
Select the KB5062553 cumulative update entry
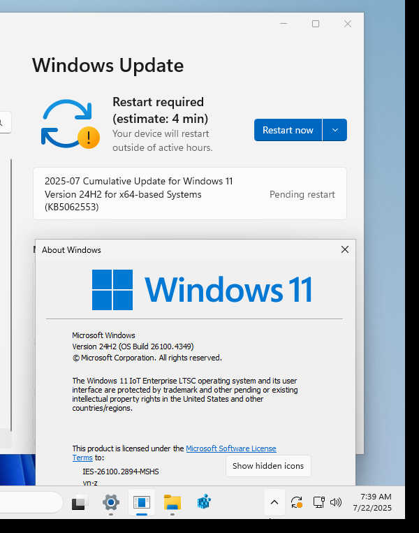[190, 194]
